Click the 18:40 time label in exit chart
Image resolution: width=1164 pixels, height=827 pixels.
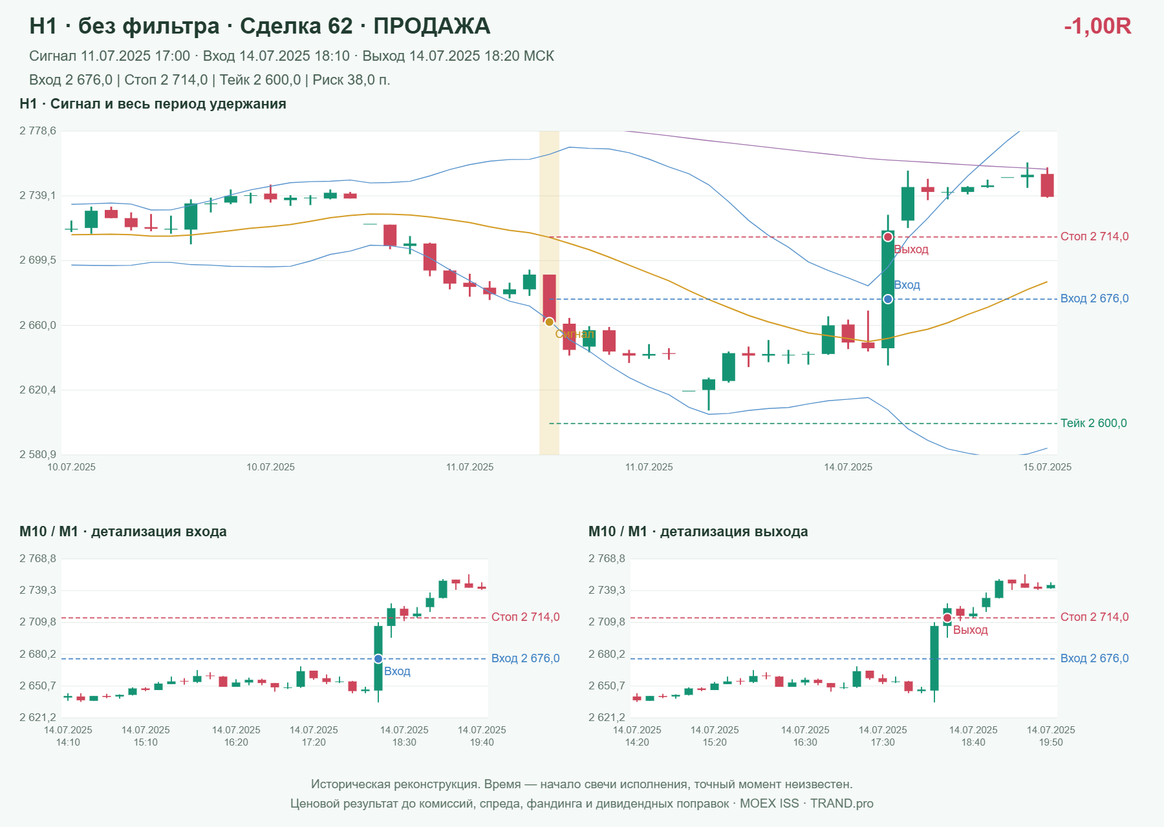point(973,742)
